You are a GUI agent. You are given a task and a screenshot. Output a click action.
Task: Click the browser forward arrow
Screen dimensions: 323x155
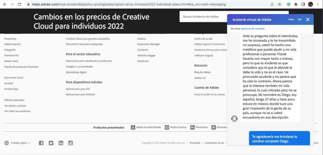coord(12,4)
